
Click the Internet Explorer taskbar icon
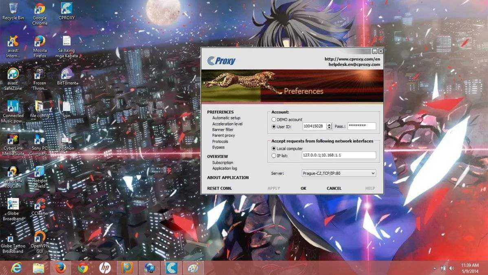click(x=16, y=268)
